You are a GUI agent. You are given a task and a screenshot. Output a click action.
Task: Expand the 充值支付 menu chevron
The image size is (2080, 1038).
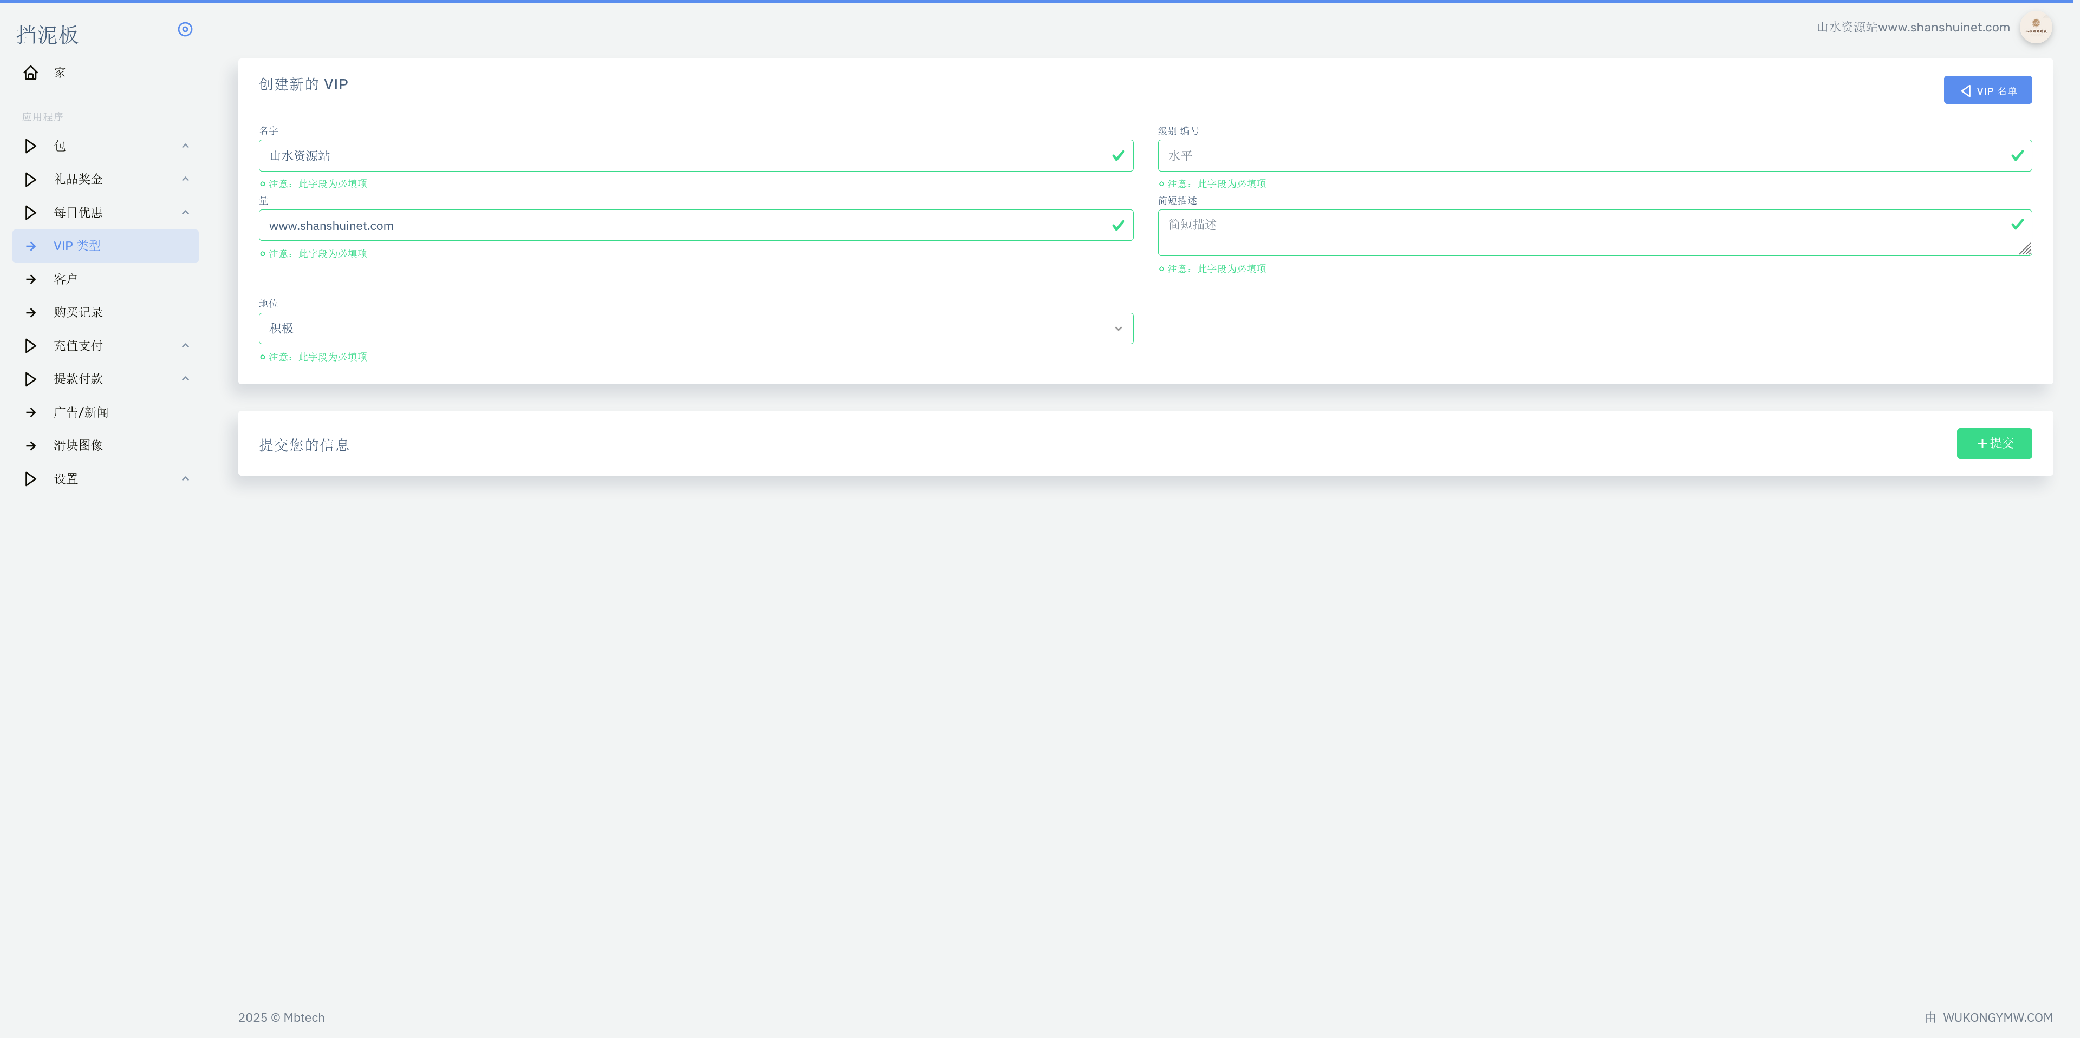[x=185, y=346]
